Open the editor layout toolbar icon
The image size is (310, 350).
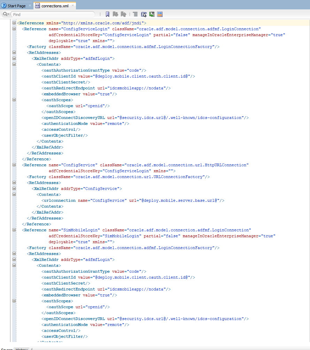click(x=160, y=14)
